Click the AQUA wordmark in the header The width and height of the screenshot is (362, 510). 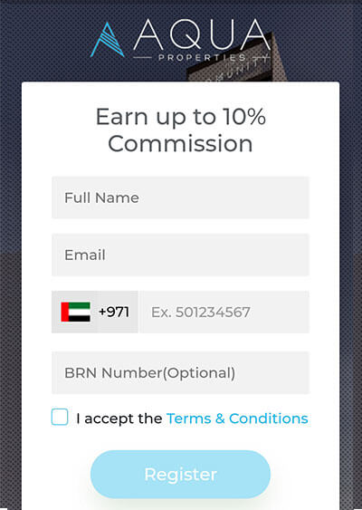click(202, 34)
